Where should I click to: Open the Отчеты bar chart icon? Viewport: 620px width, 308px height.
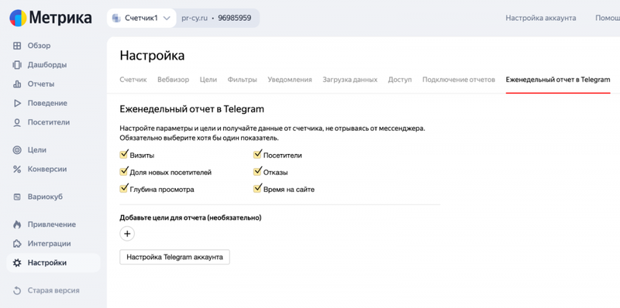tap(17, 84)
